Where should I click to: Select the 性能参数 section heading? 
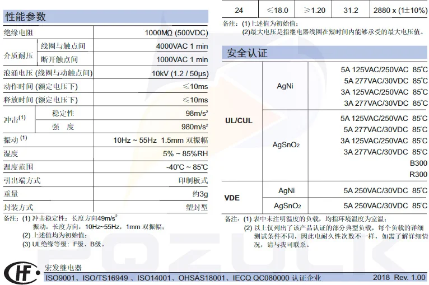tap(25, 16)
